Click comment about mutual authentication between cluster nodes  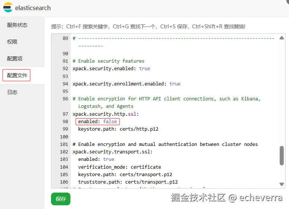tap(165, 144)
